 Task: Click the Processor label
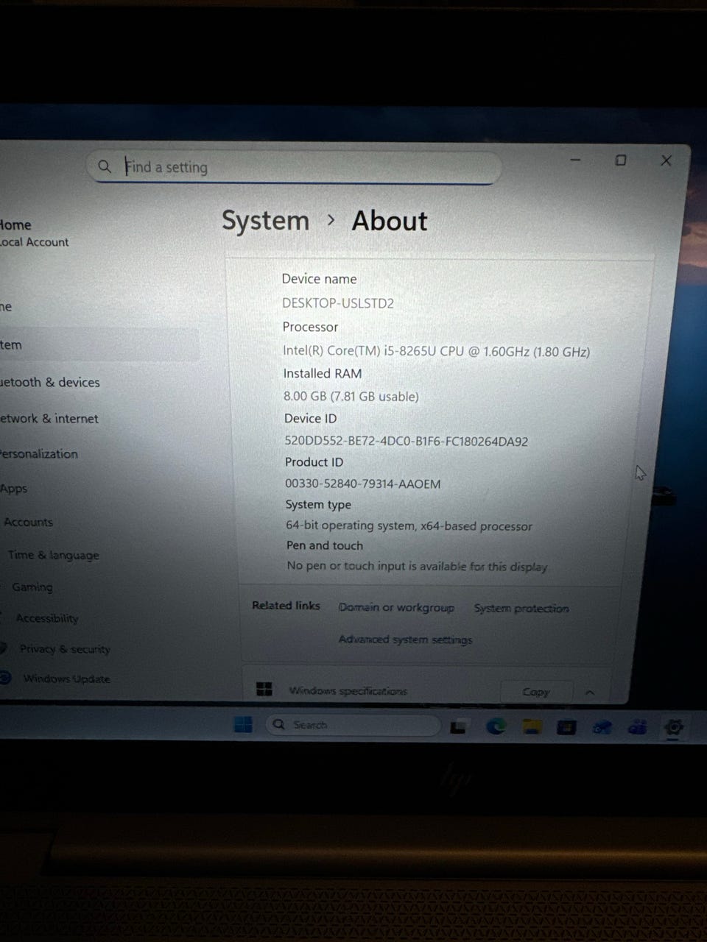pyautogui.click(x=310, y=327)
